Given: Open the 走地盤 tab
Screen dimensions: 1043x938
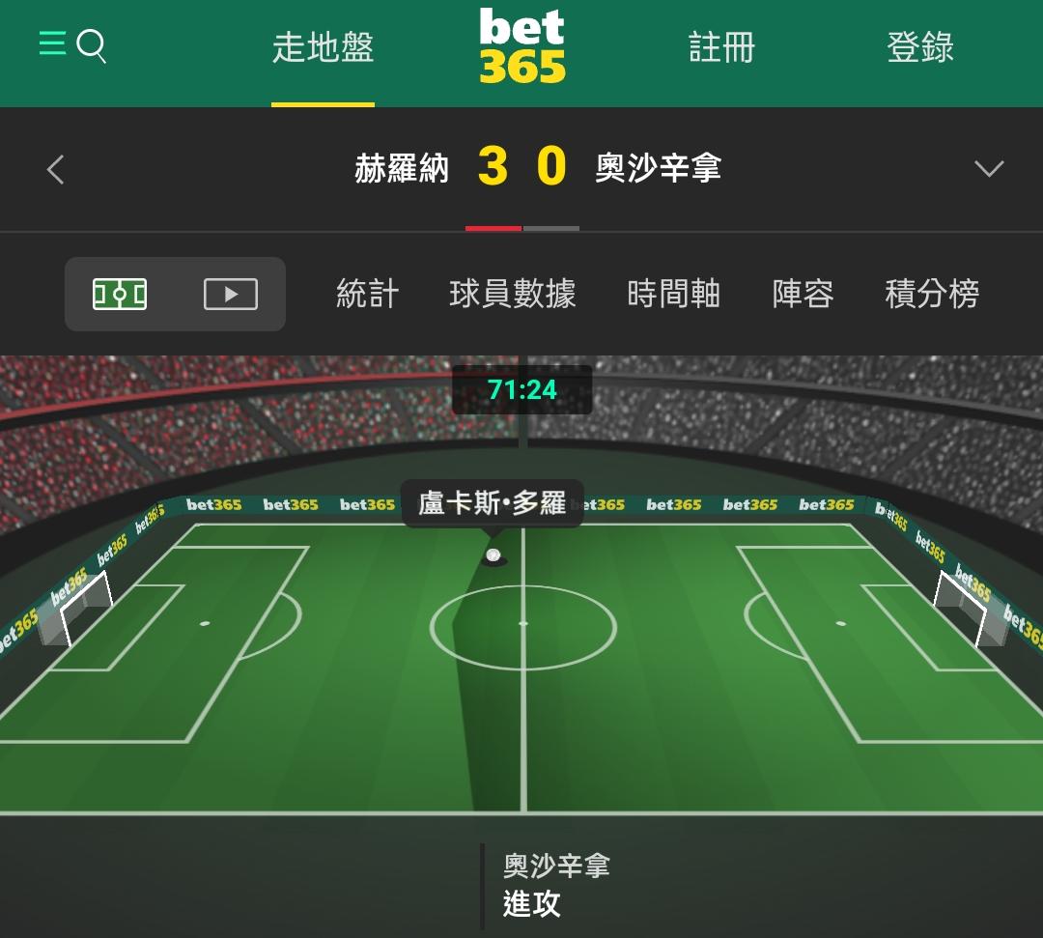Looking at the screenshot, I should coord(323,48).
